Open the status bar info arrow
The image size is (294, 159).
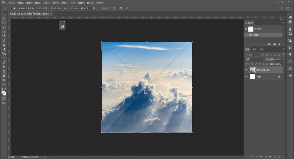click(46, 157)
